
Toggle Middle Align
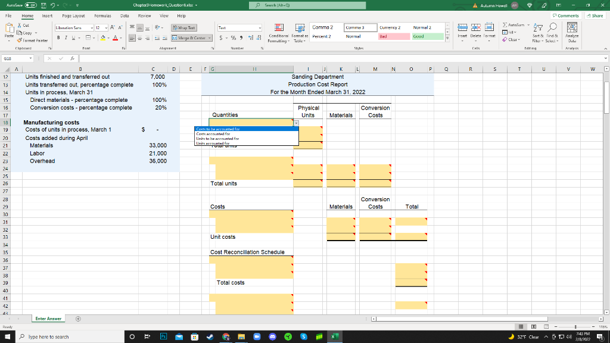tap(140, 27)
